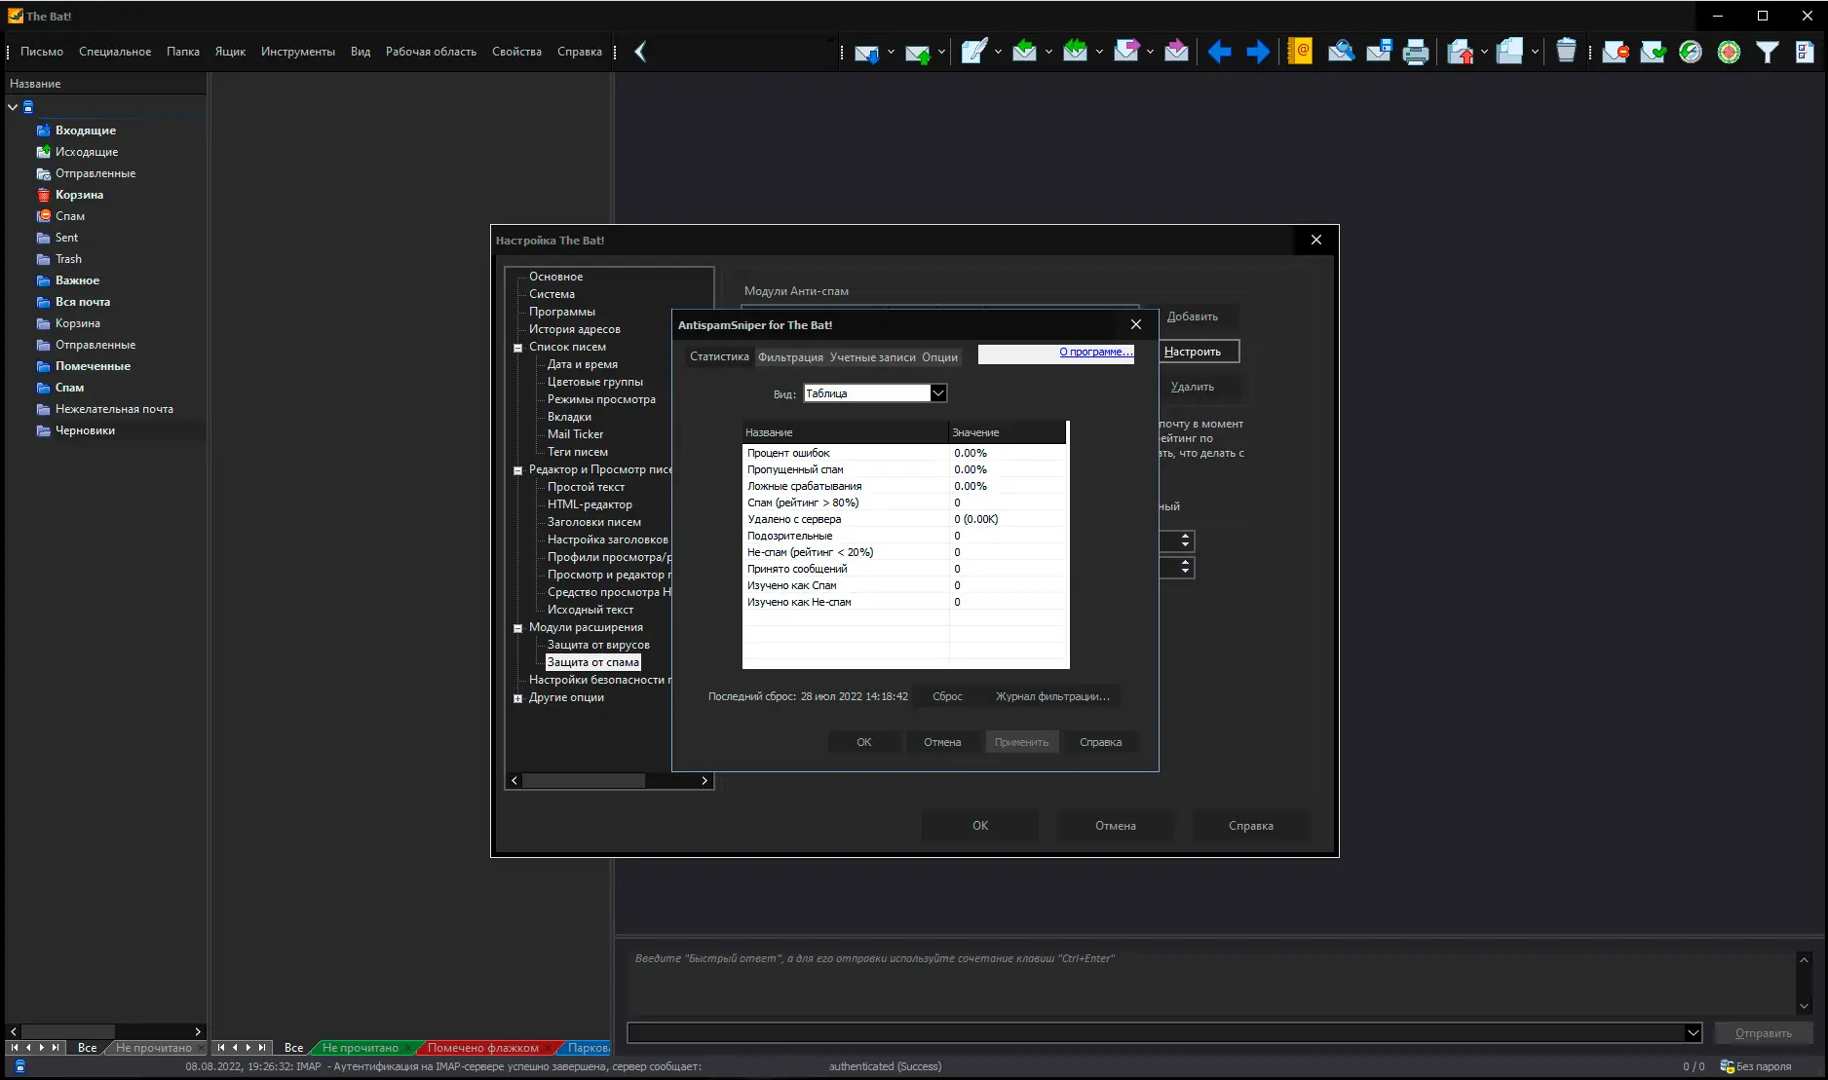Click the copy message to folder icon
The image size is (1828, 1080).
[1509, 52]
